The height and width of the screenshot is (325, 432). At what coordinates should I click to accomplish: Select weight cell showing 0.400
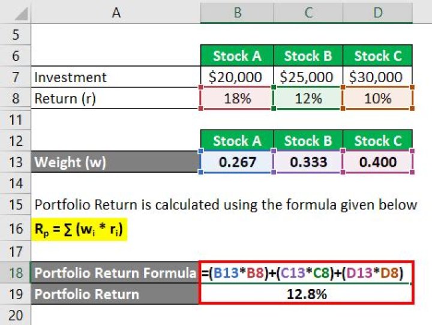point(377,162)
